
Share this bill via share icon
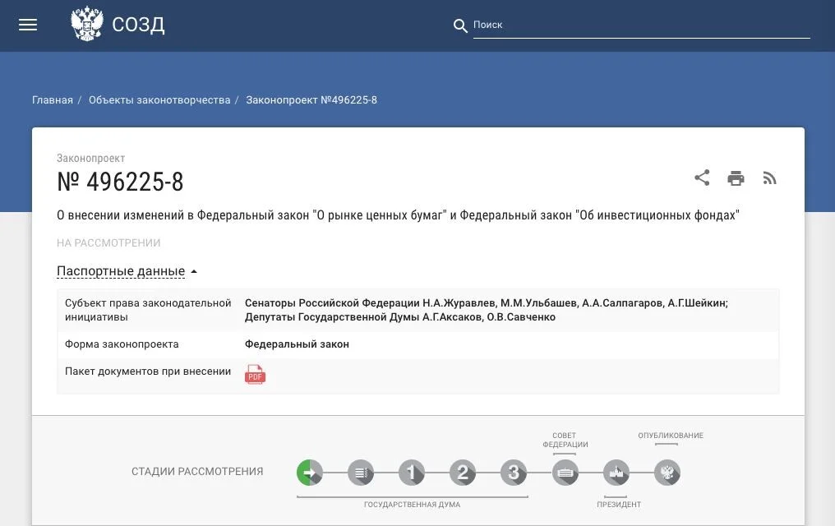pos(702,178)
